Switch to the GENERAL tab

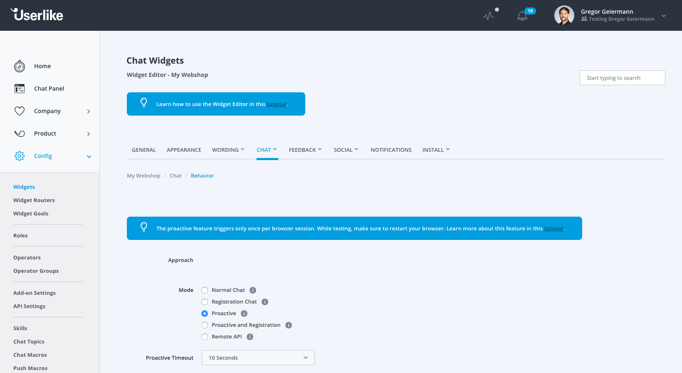[x=144, y=150]
